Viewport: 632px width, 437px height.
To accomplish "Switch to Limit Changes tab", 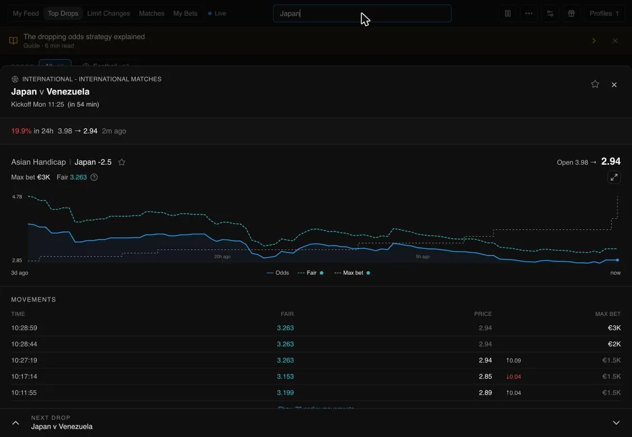I will click(108, 13).
